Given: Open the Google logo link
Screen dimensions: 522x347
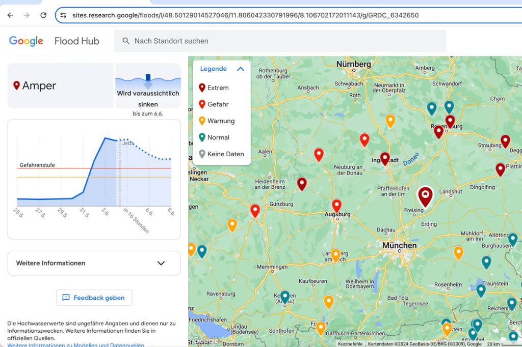Looking at the screenshot, I should click(26, 41).
